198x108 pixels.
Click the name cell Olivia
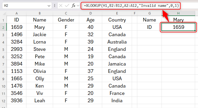(x=40, y=71)
